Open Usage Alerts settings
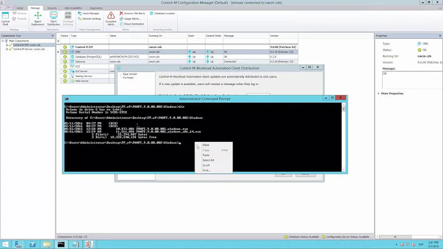 tap(130, 18)
